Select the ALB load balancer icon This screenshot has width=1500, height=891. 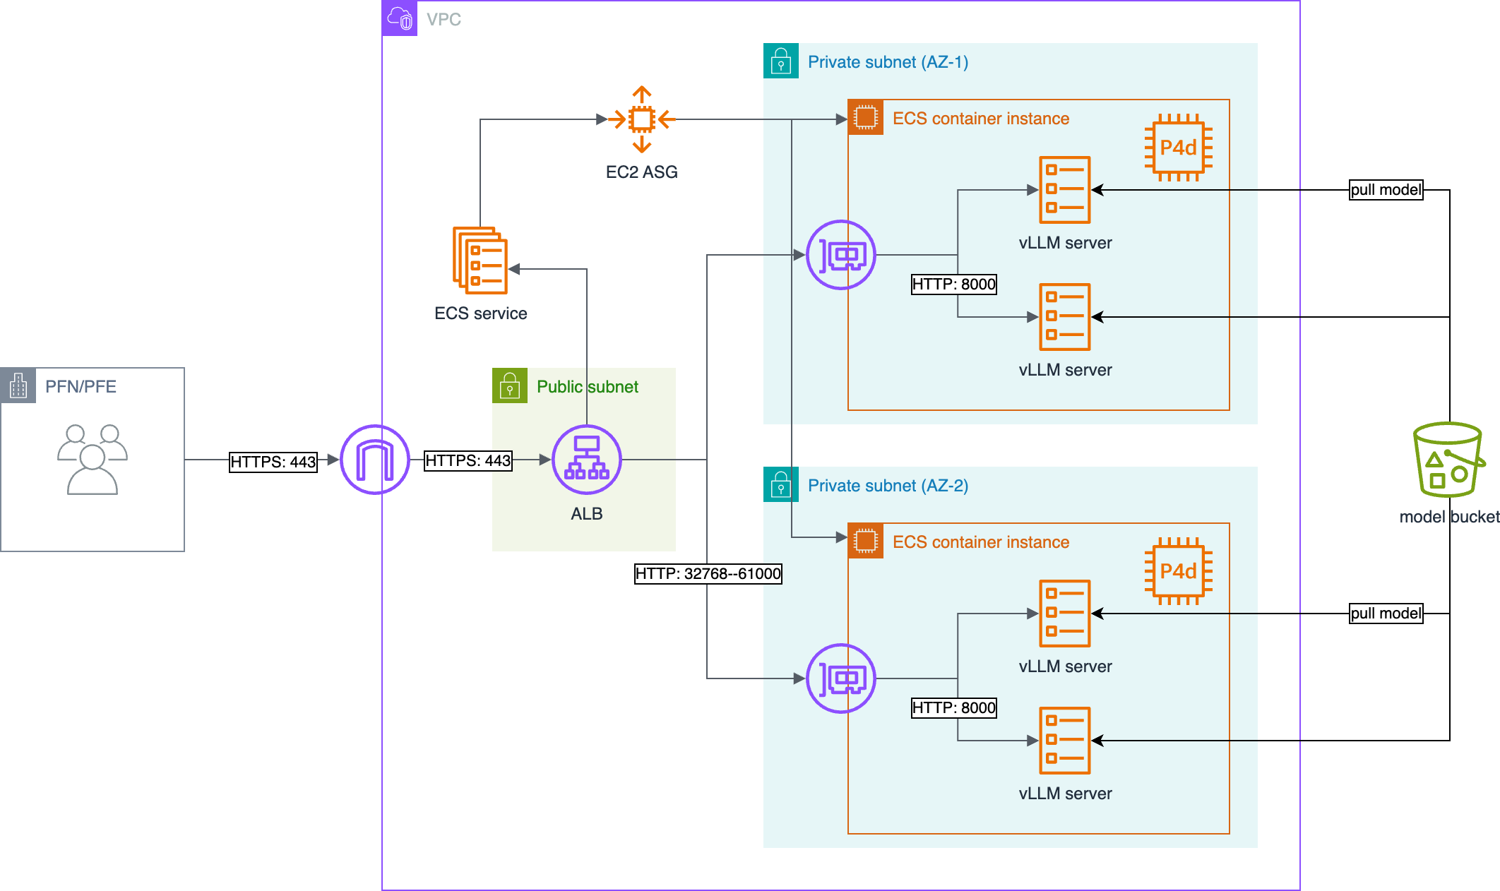(587, 460)
